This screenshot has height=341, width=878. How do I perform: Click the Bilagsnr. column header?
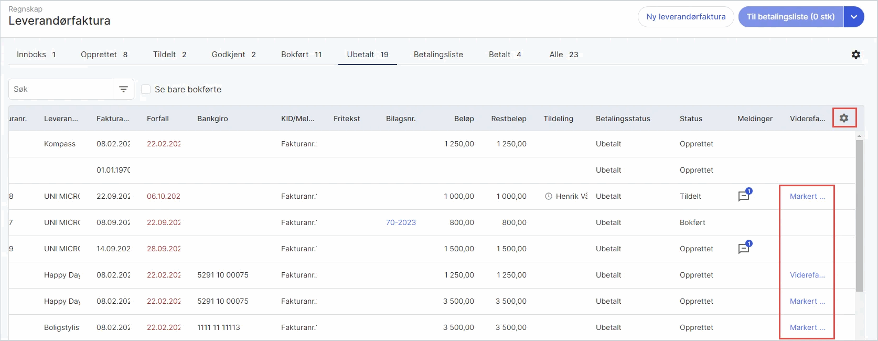pos(401,119)
